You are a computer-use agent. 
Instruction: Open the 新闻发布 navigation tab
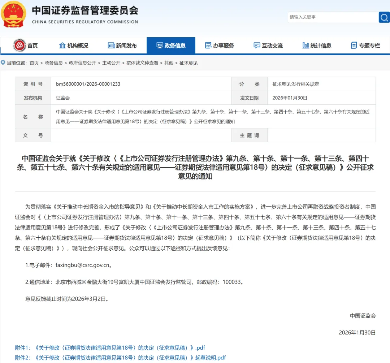pyautogui.click(x=122, y=46)
